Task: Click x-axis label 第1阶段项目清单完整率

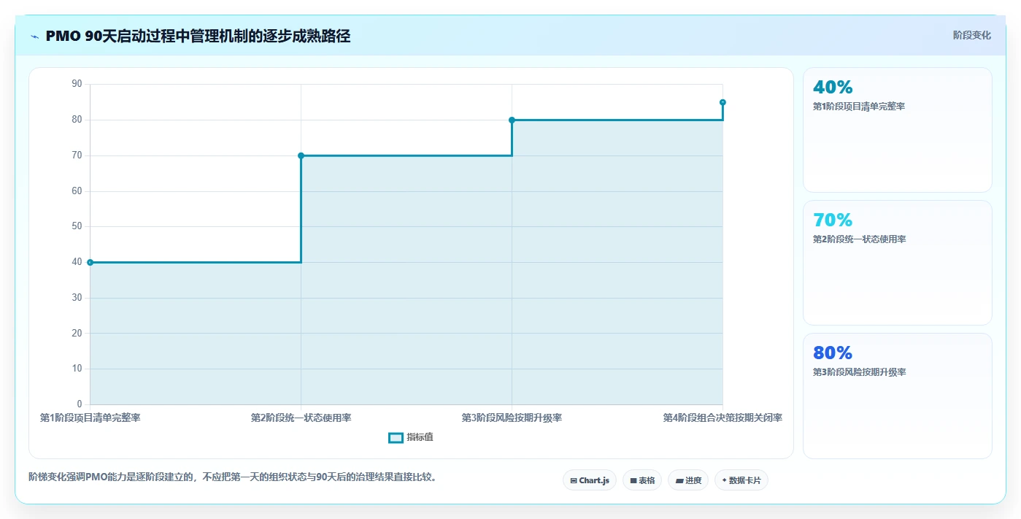Action: click(90, 418)
